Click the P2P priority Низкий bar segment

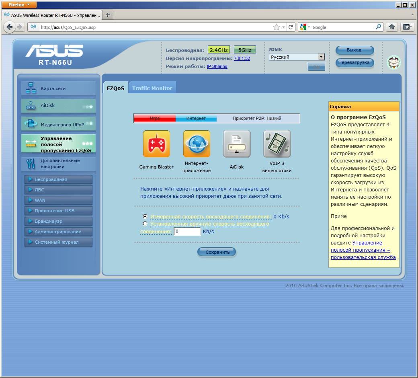pyautogui.click(x=258, y=118)
